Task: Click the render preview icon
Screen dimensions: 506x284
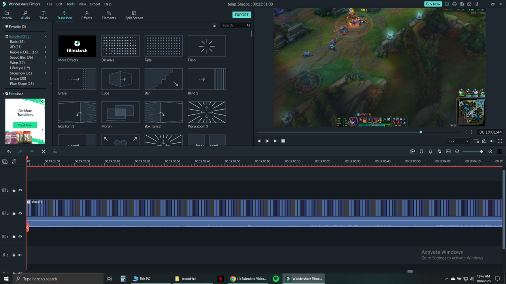Action: [412, 151]
